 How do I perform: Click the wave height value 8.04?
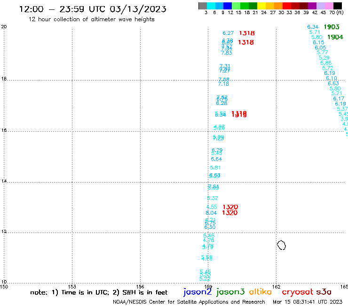[211, 213]
